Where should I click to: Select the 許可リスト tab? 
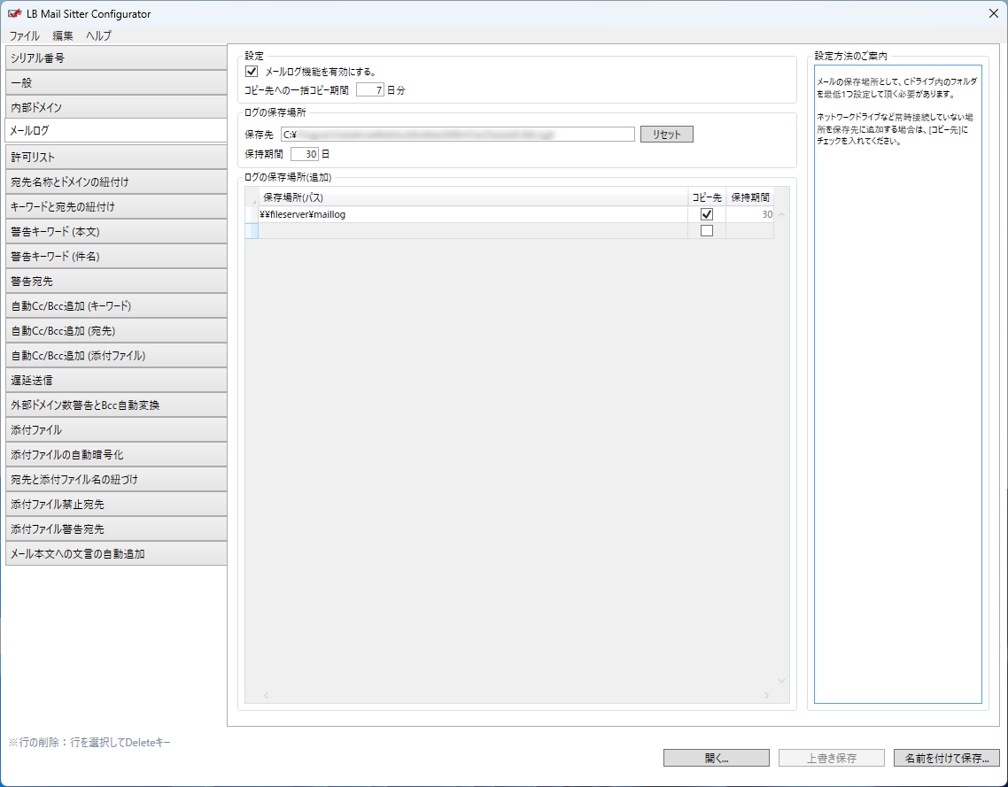116,157
